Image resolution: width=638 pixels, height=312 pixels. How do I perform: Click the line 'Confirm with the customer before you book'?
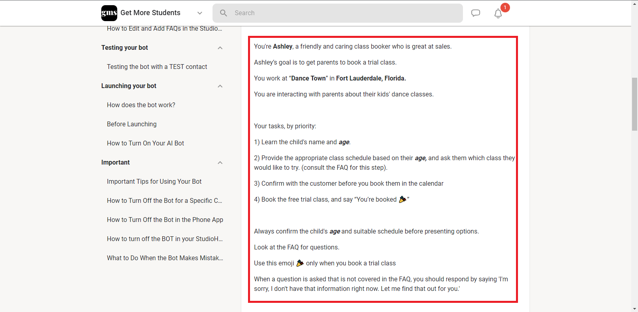click(349, 184)
